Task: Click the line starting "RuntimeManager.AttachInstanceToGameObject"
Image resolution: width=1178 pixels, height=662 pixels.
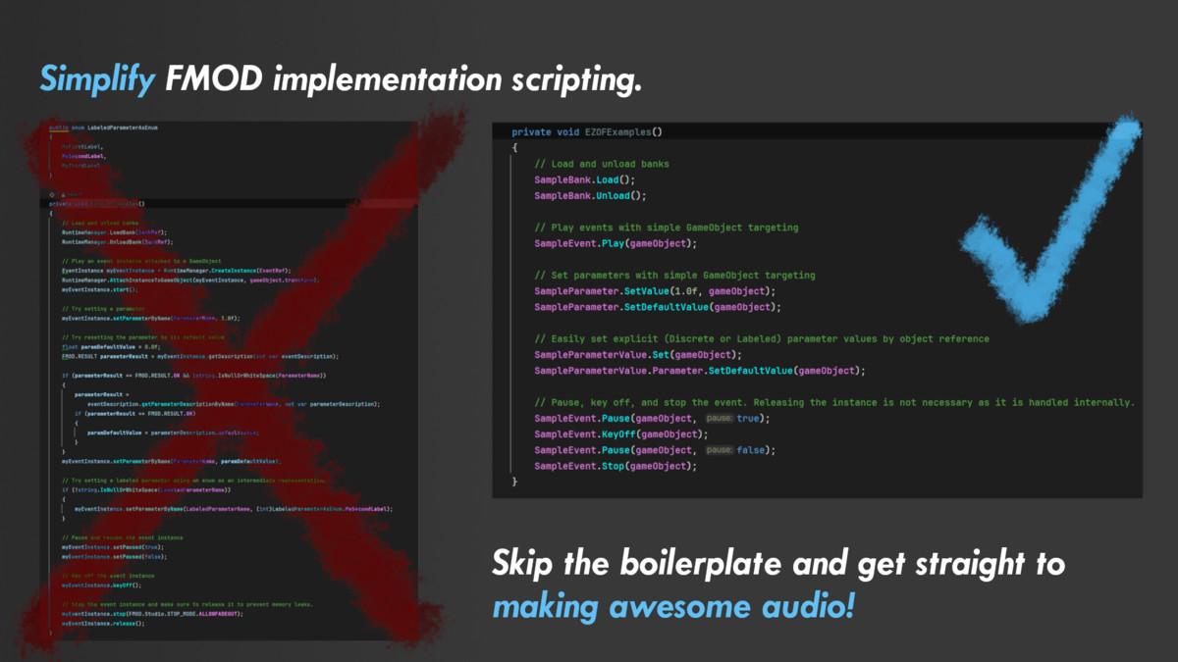Action: click(191, 280)
